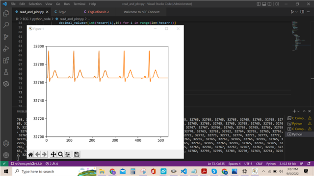This screenshot has width=314, height=176.
Task: Click the Windows search box
Action: click(x=54, y=172)
